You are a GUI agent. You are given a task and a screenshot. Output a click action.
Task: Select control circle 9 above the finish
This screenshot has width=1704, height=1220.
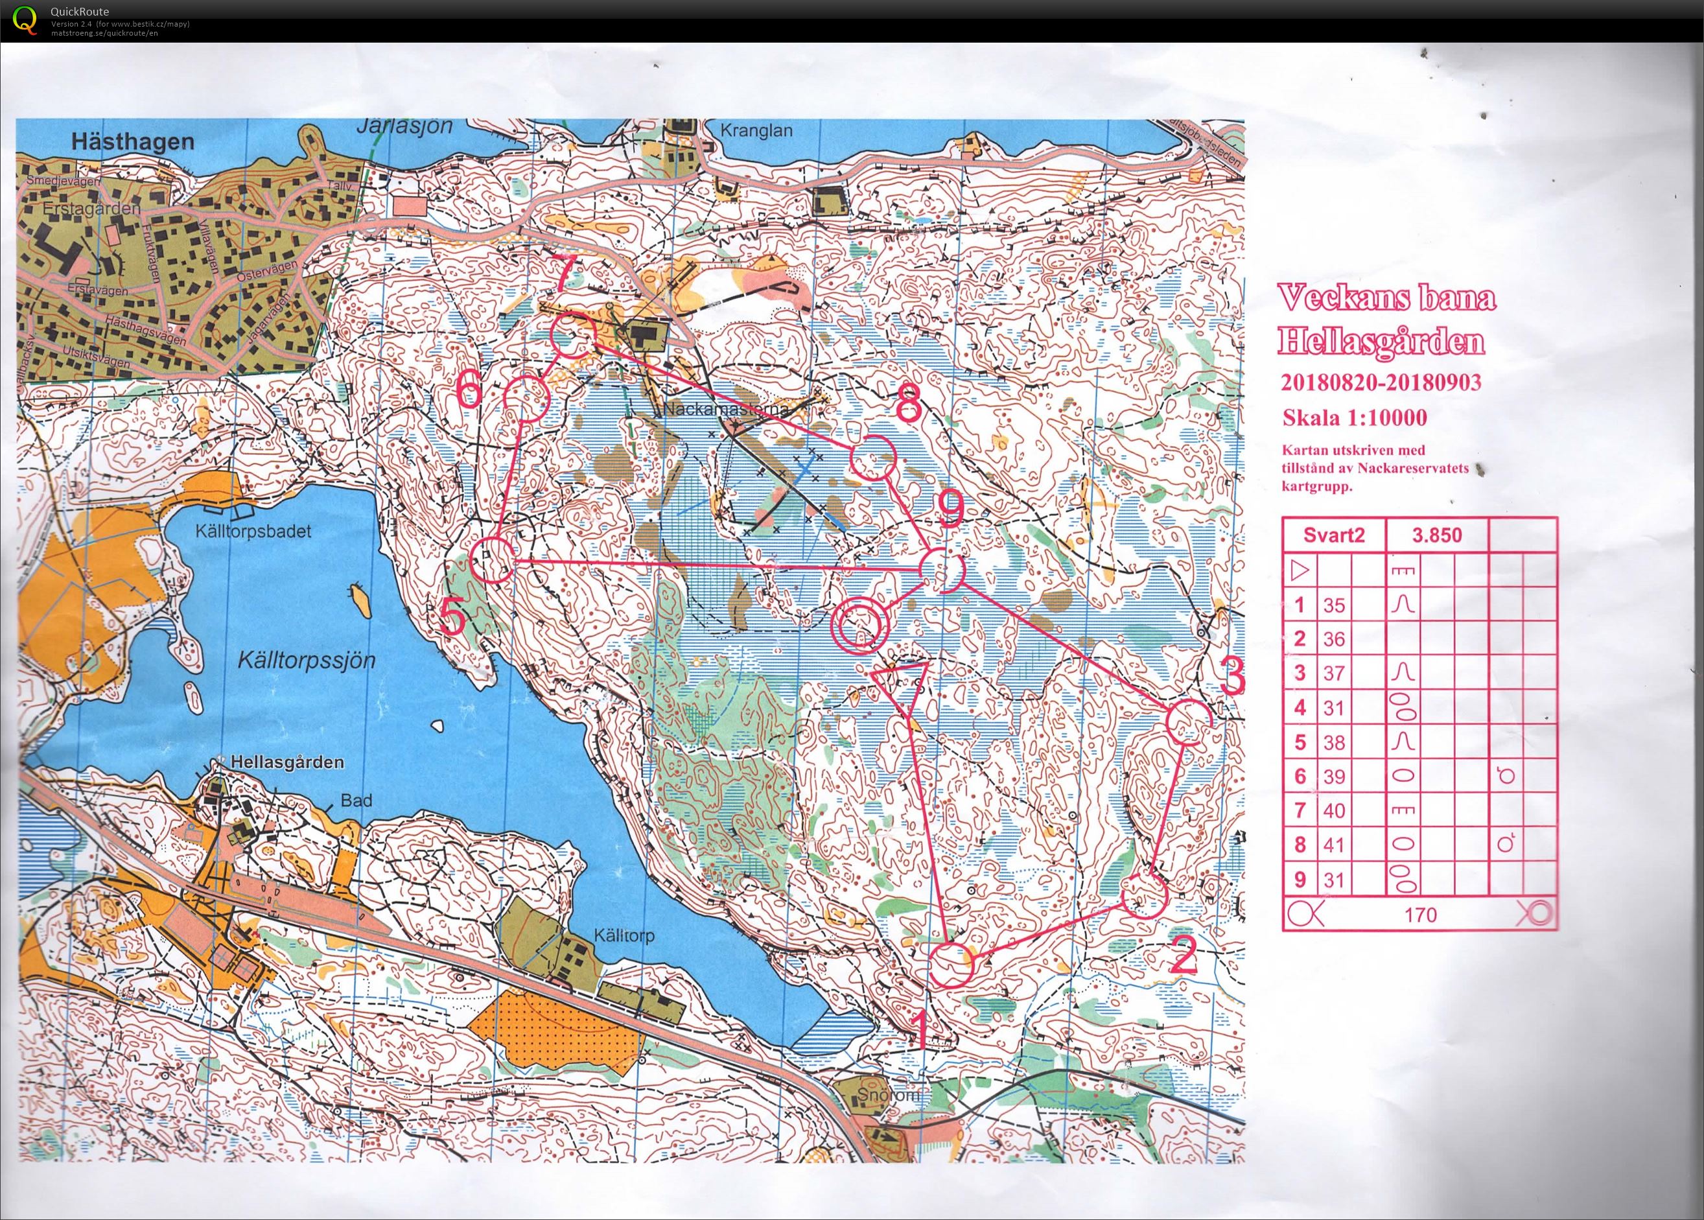click(942, 569)
